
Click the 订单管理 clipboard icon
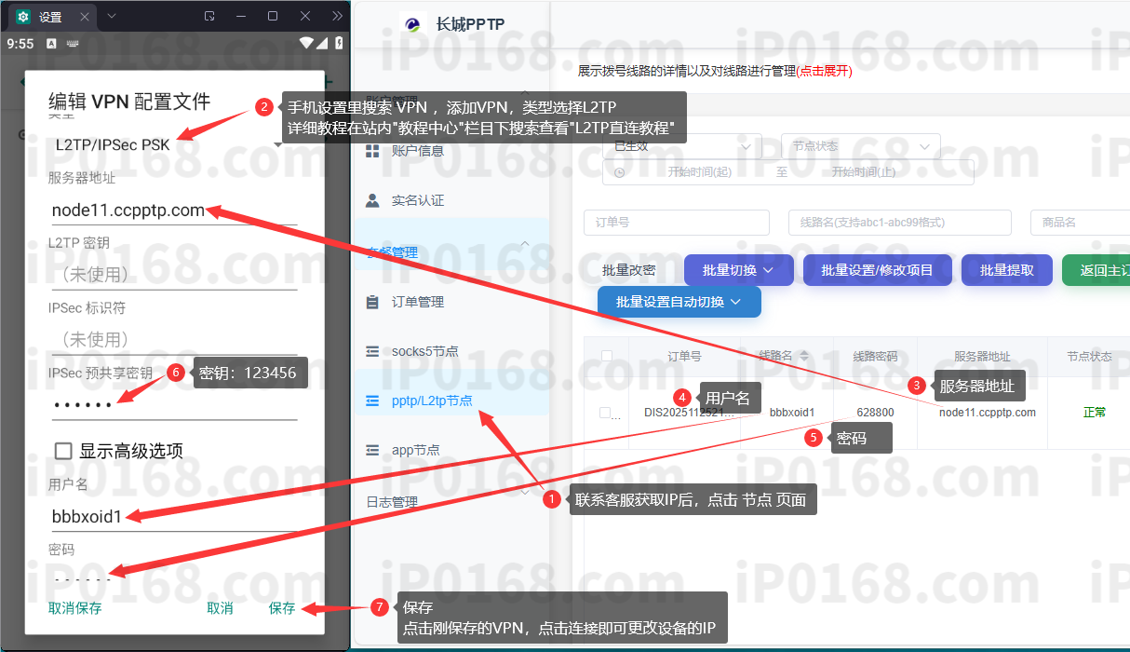point(372,302)
